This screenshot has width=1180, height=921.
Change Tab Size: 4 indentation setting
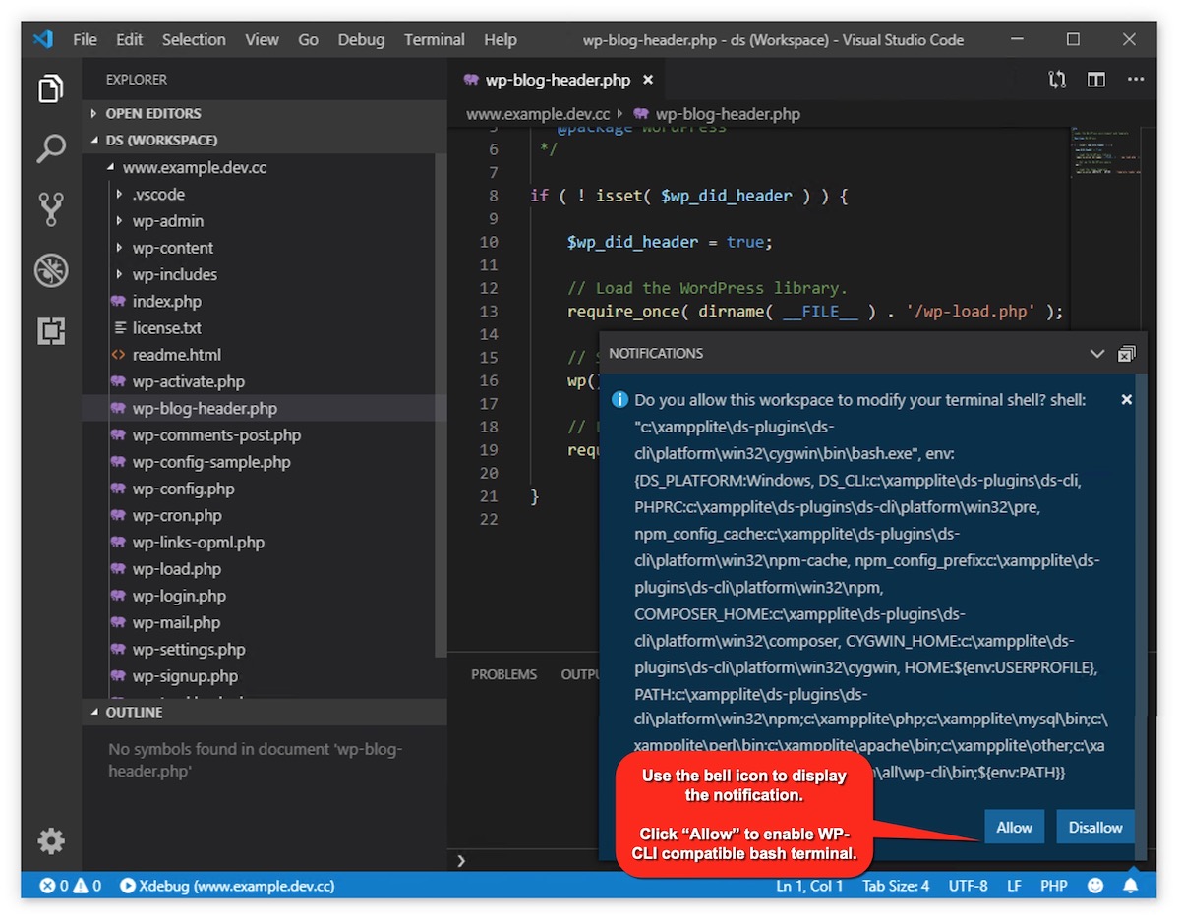896,886
